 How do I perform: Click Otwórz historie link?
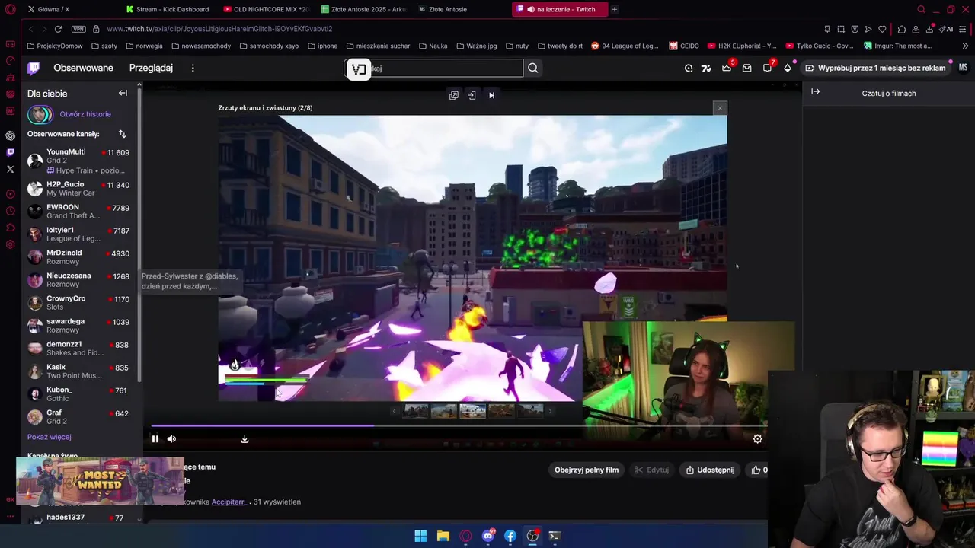pos(85,114)
